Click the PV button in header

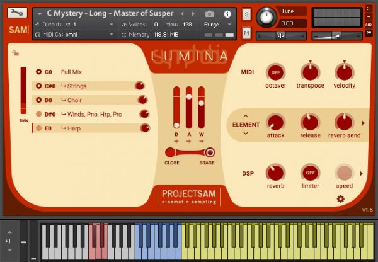click(369, 33)
